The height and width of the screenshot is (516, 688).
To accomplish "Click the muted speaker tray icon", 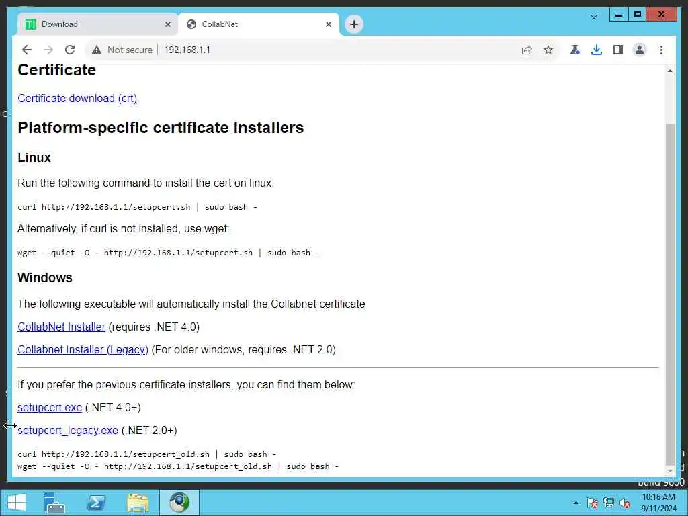I will coord(626,503).
